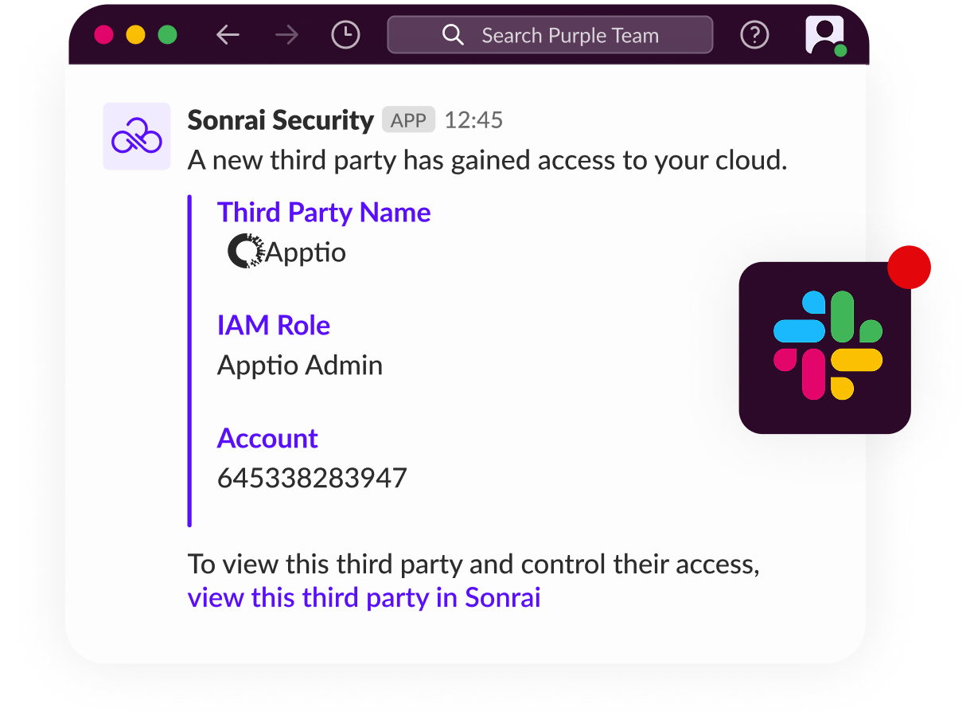Image resolution: width=974 pixels, height=727 pixels.
Task: Select the Apptio third party name
Action: [x=306, y=252]
